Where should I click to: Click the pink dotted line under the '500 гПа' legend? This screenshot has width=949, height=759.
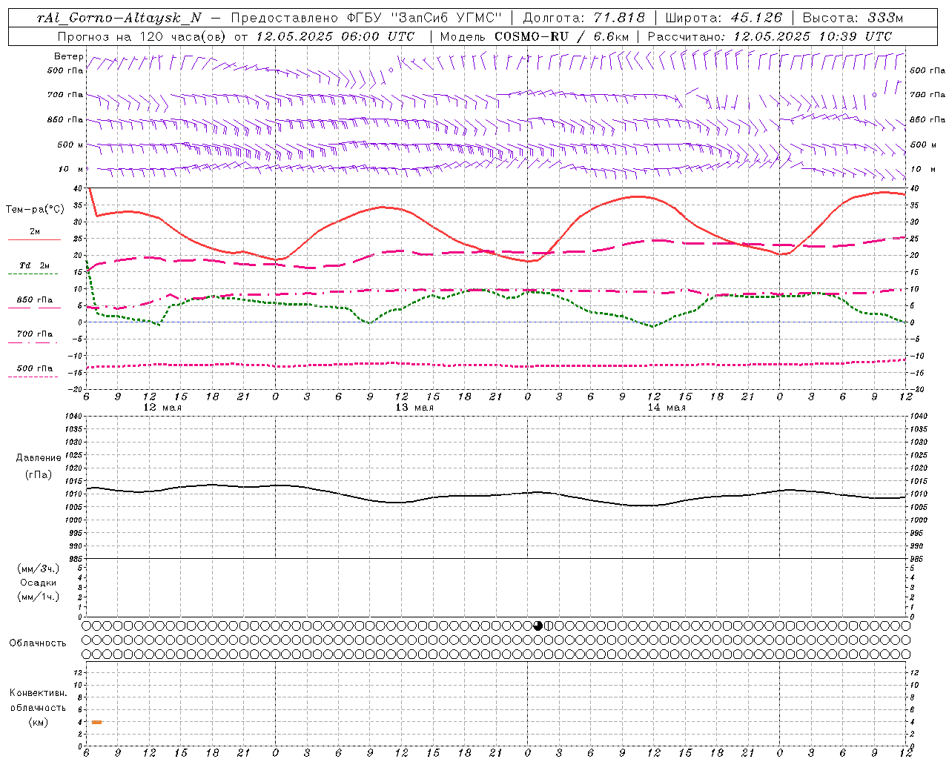33,377
